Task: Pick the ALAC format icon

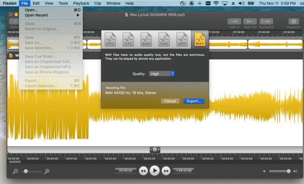Action: point(146,39)
